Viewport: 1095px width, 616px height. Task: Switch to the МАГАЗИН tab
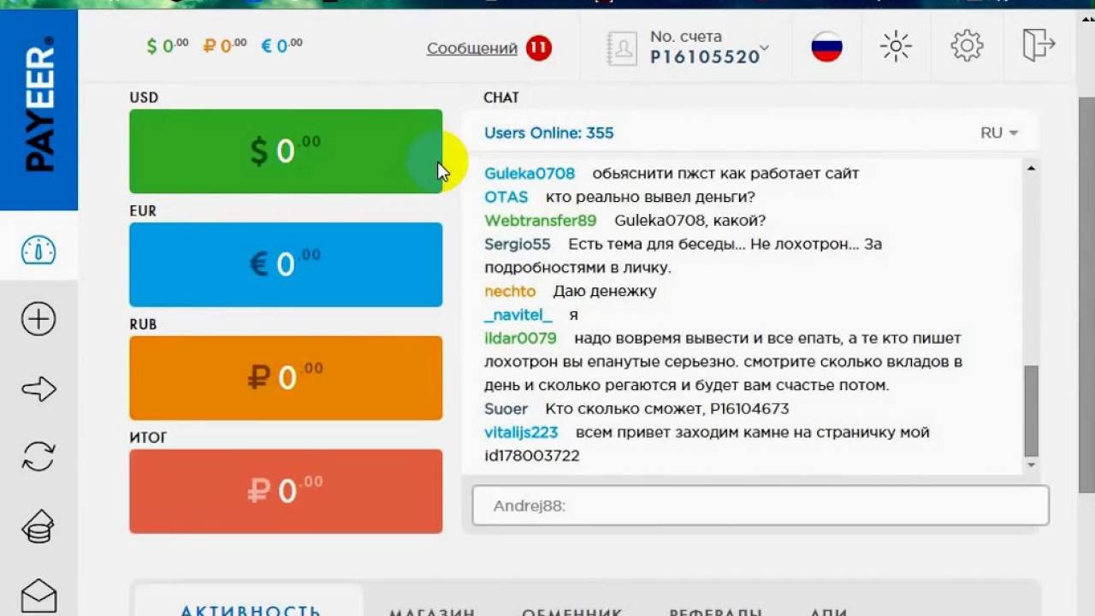pyautogui.click(x=432, y=611)
